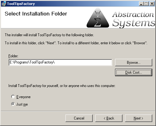Click the black Sigma triangle logo
The height and width of the screenshot is (126, 156).
(98, 18)
